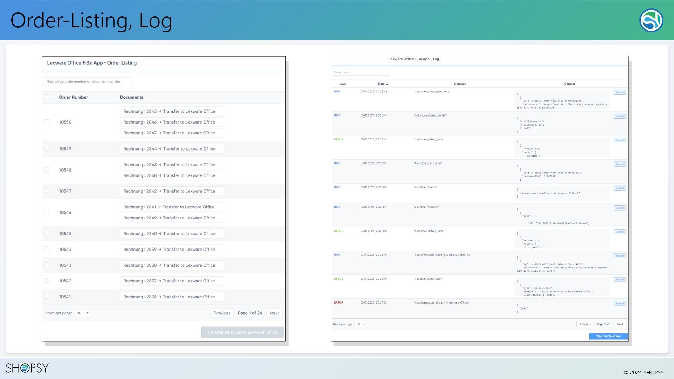This screenshot has height=379, width=674.
Task: Expand the voucher_debug_json log context
Action: tap(620, 280)
